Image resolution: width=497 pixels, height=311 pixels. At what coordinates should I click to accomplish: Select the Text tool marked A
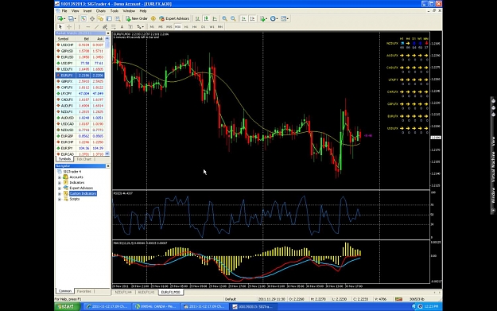coord(122,27)
